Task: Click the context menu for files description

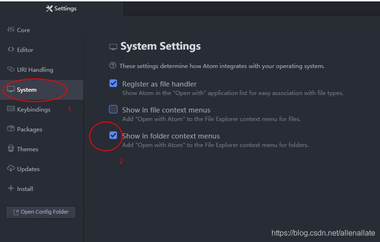Action: (211, 119)
